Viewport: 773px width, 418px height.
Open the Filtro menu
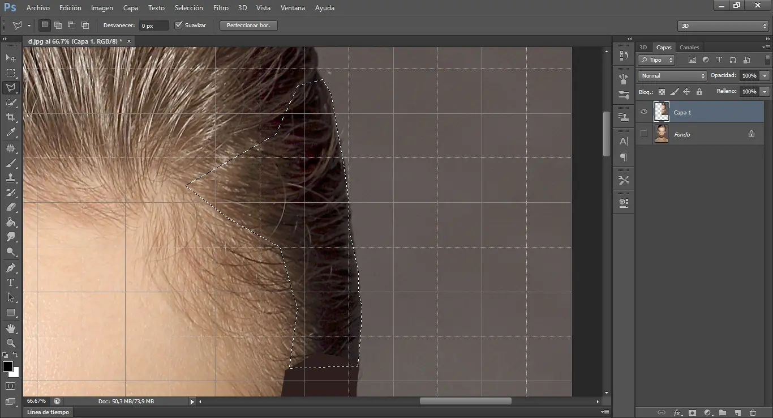click(221, 8)
